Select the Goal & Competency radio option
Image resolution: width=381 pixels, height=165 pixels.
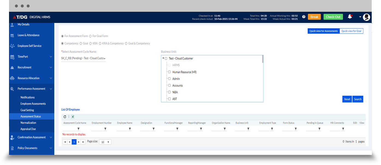(x=126, y=43)
